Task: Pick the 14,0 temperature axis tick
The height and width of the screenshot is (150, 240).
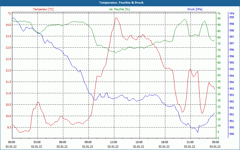Action: click(9, 25)
